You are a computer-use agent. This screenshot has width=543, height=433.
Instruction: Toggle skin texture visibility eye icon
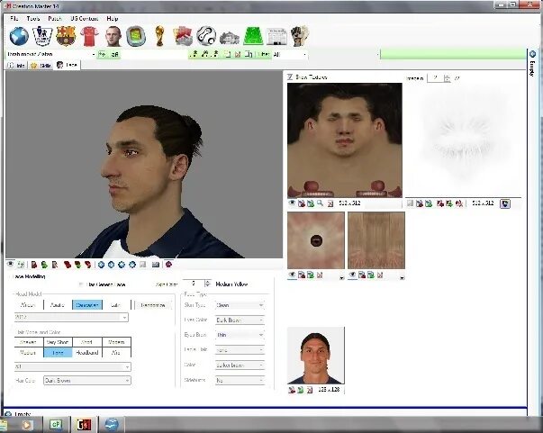293,203
